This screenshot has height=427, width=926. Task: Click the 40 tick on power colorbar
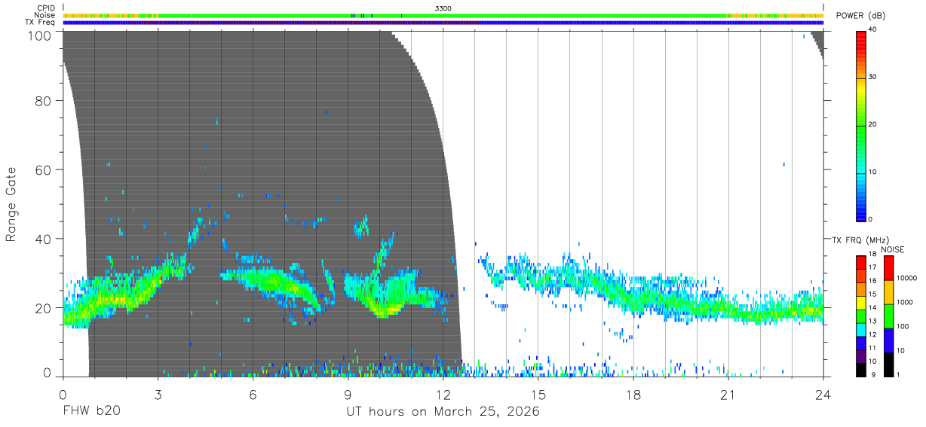(x=873, y=29)
